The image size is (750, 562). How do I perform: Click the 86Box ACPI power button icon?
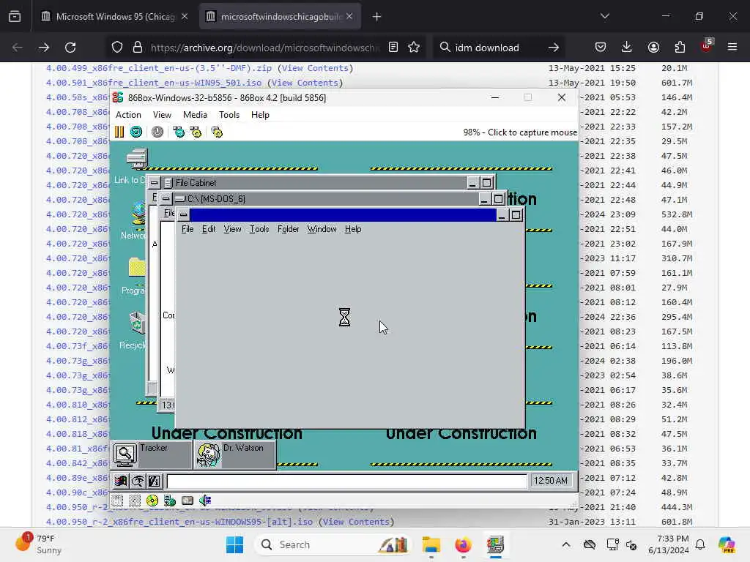157,132
